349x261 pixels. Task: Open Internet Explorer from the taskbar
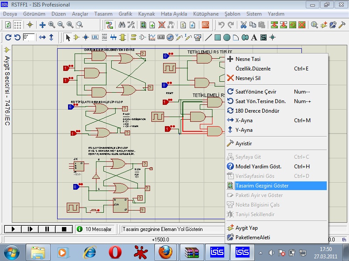pos(90,252)
